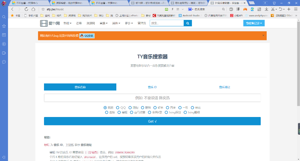The width and height of the screenshot is (300, 161).
Task: Open the 资源网 item in the site navigation
Action: click(x=91, y=23)
